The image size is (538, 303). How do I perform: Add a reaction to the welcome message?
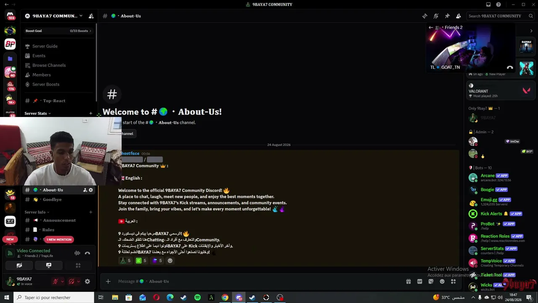coord(170,260)
